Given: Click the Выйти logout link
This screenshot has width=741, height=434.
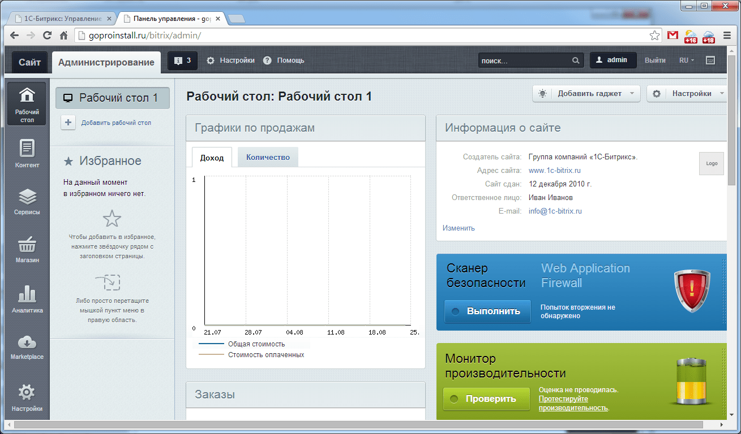Looking at the screenshot, I should (655, 60).
